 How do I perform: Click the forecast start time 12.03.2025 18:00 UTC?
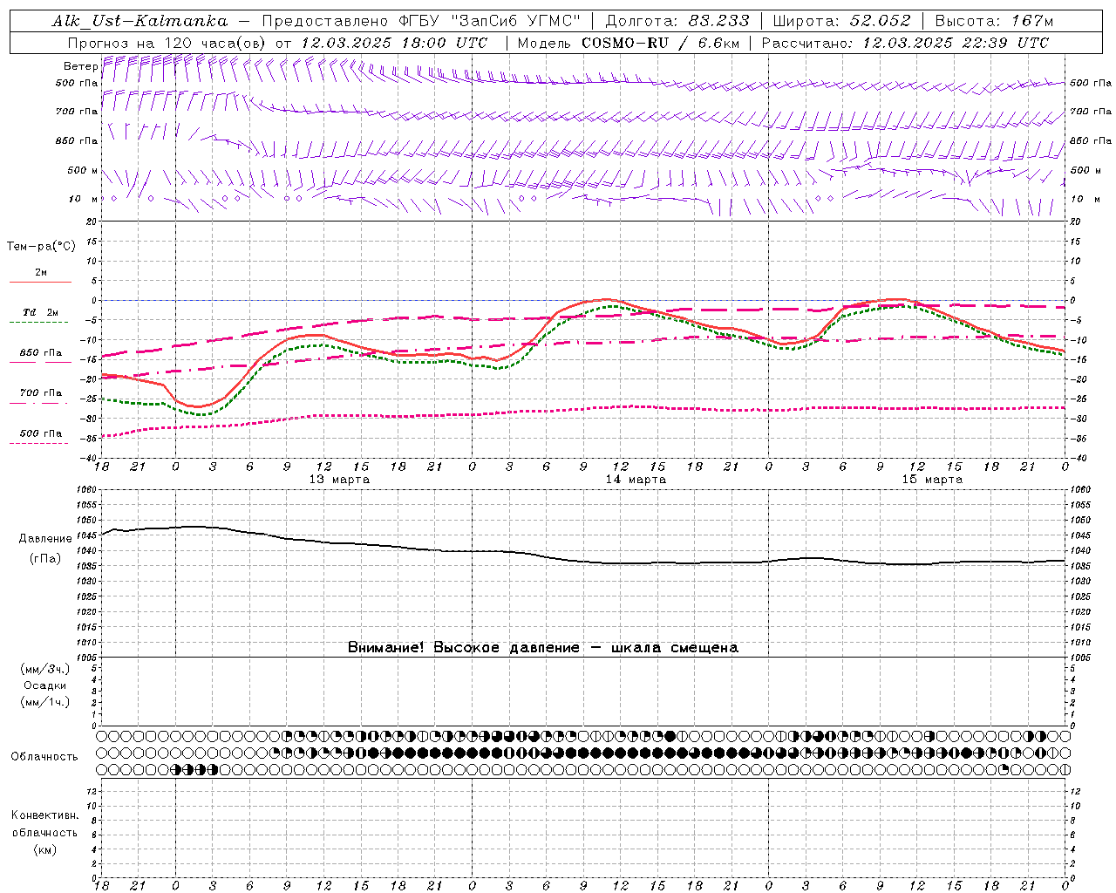[x=394, y=43]
